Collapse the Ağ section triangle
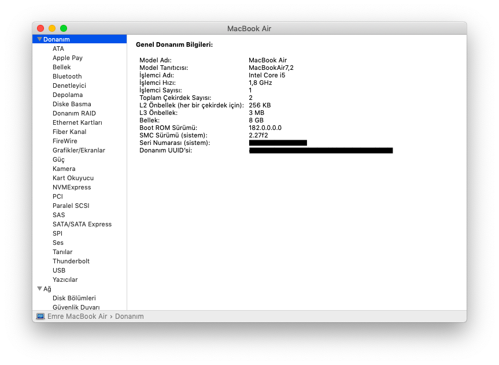The width and height of the screenshot is (499, 365). tap(39, 289)
